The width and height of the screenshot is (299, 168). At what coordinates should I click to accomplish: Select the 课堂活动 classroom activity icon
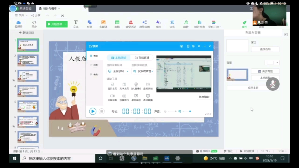coord(131,24)
